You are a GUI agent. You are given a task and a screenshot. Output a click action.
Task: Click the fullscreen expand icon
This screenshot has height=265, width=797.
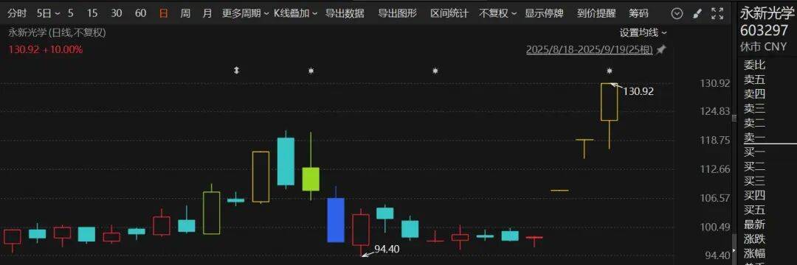pyautogui.click(x=717, y=14)
